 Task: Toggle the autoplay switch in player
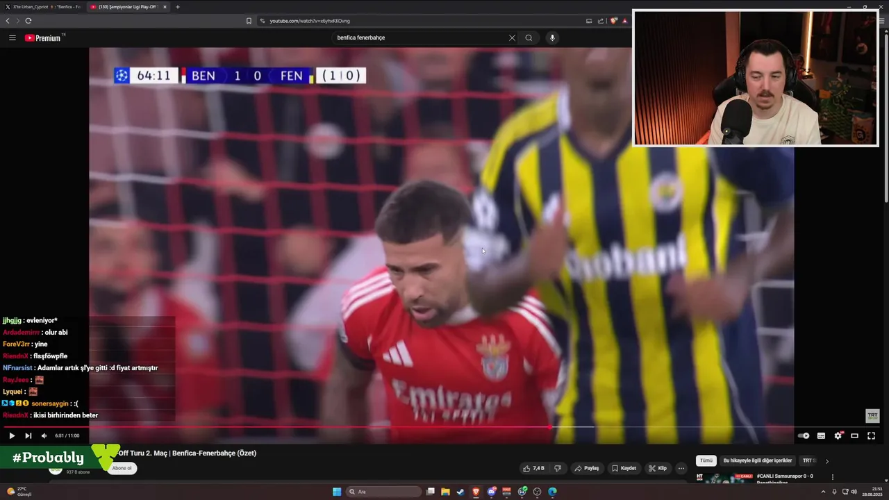tap(804, 435)
